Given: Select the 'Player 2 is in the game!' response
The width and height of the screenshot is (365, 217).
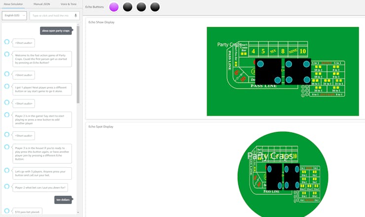Looking at the screenshot, I should [x=42, y=120].
